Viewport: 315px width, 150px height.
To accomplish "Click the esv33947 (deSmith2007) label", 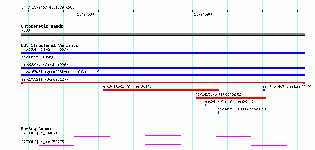I will coord(45,50).
